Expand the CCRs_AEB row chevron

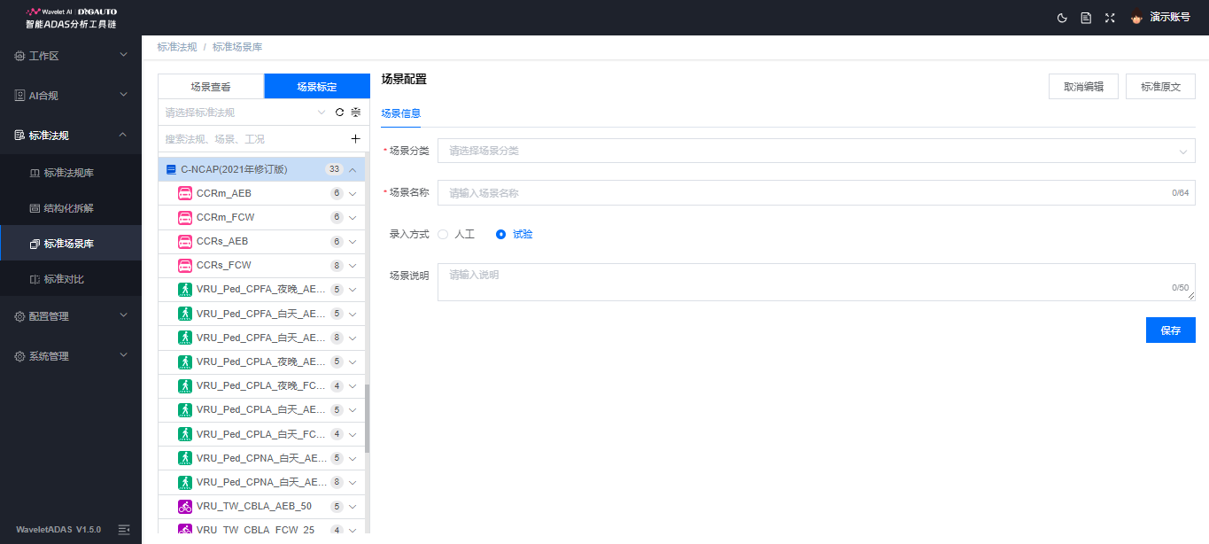click(353, 241)
